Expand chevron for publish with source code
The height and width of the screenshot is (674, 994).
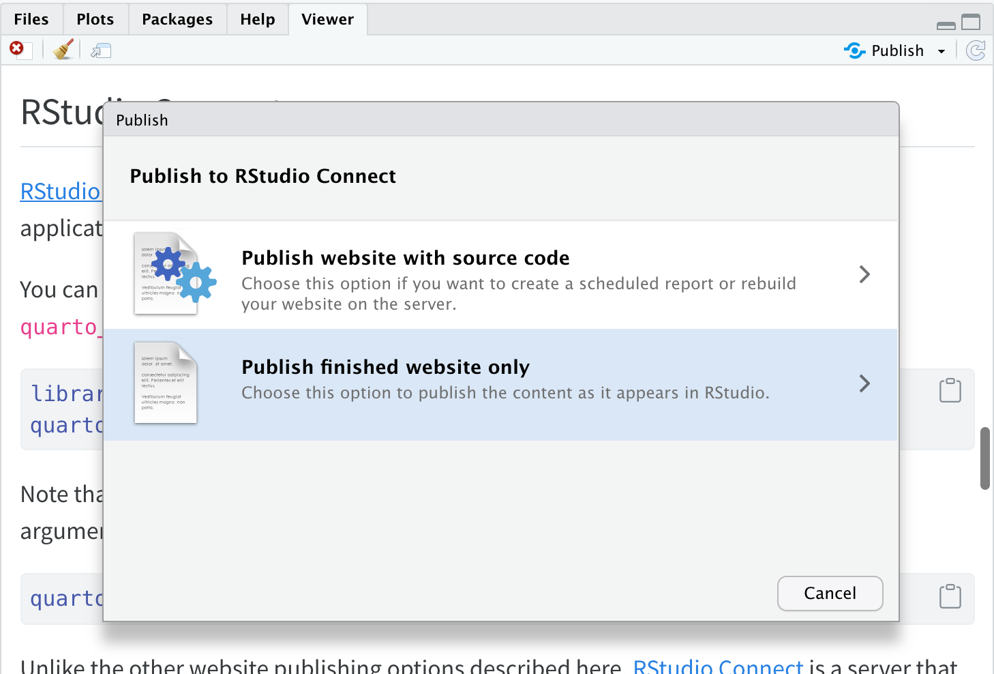pos(864,274)
